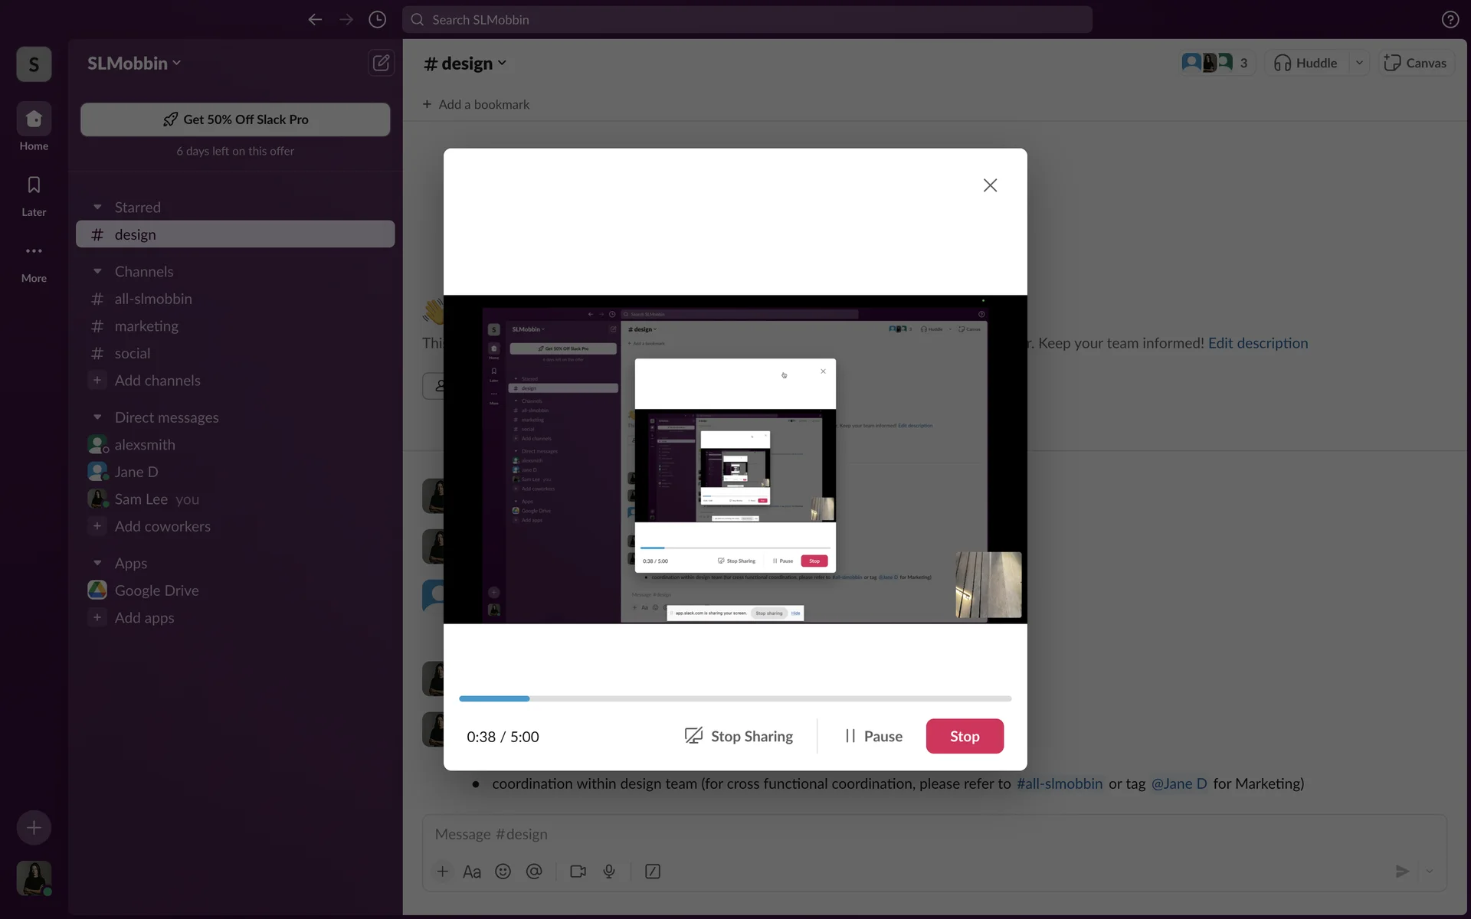Open the slash shortcuts icon
Screen dimensions: 1471x919
tap(653, 872)
